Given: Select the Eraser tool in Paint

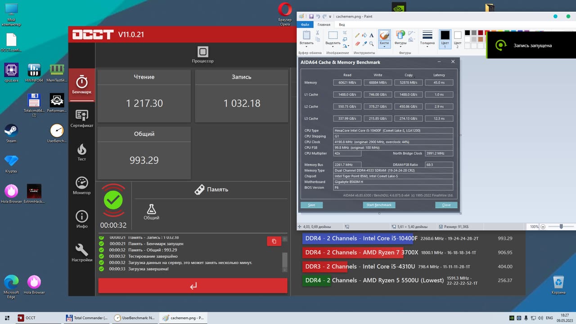Looking at the screenshot, I should click(357, 44).
